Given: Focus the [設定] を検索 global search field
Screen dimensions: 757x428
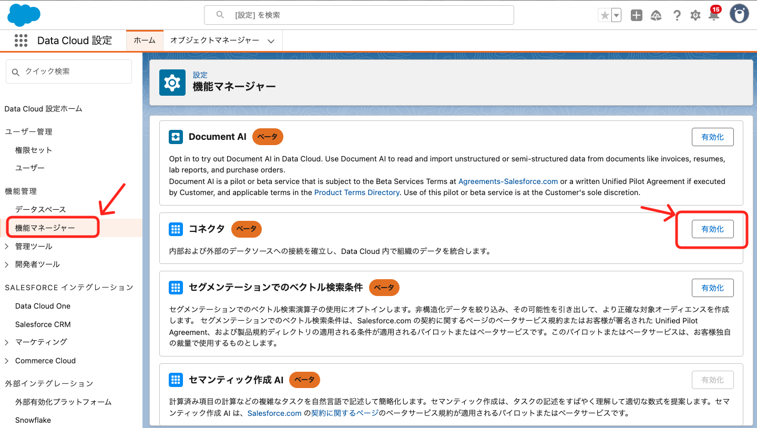Looking at the screenshot, I should [x=359, y=15].
